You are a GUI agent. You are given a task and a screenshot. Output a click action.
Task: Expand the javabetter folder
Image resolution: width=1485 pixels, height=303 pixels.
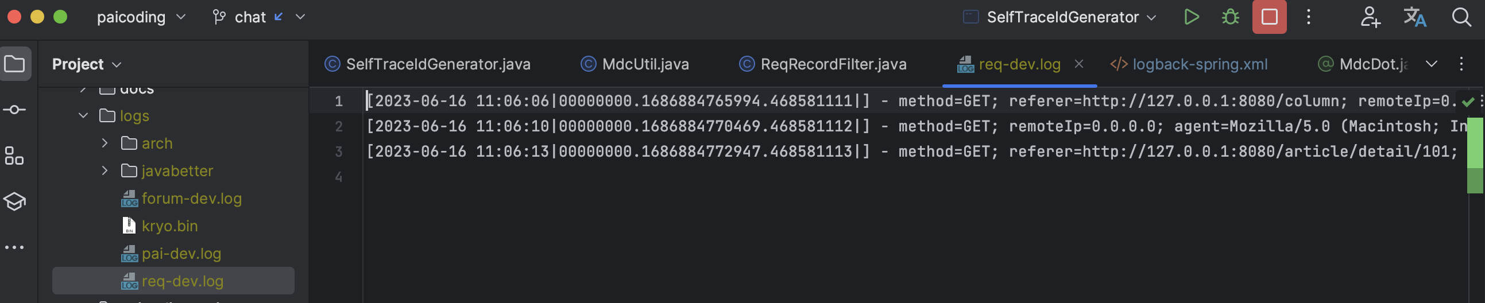105,170
